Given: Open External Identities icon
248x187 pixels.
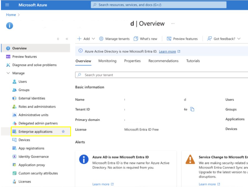Looking at the screenshot, I should coord(15,98).
